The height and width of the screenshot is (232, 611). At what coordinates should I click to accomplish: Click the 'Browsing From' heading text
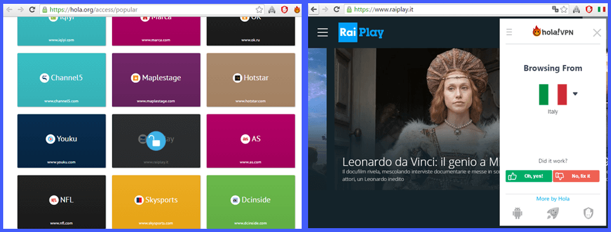coord(552,68)
